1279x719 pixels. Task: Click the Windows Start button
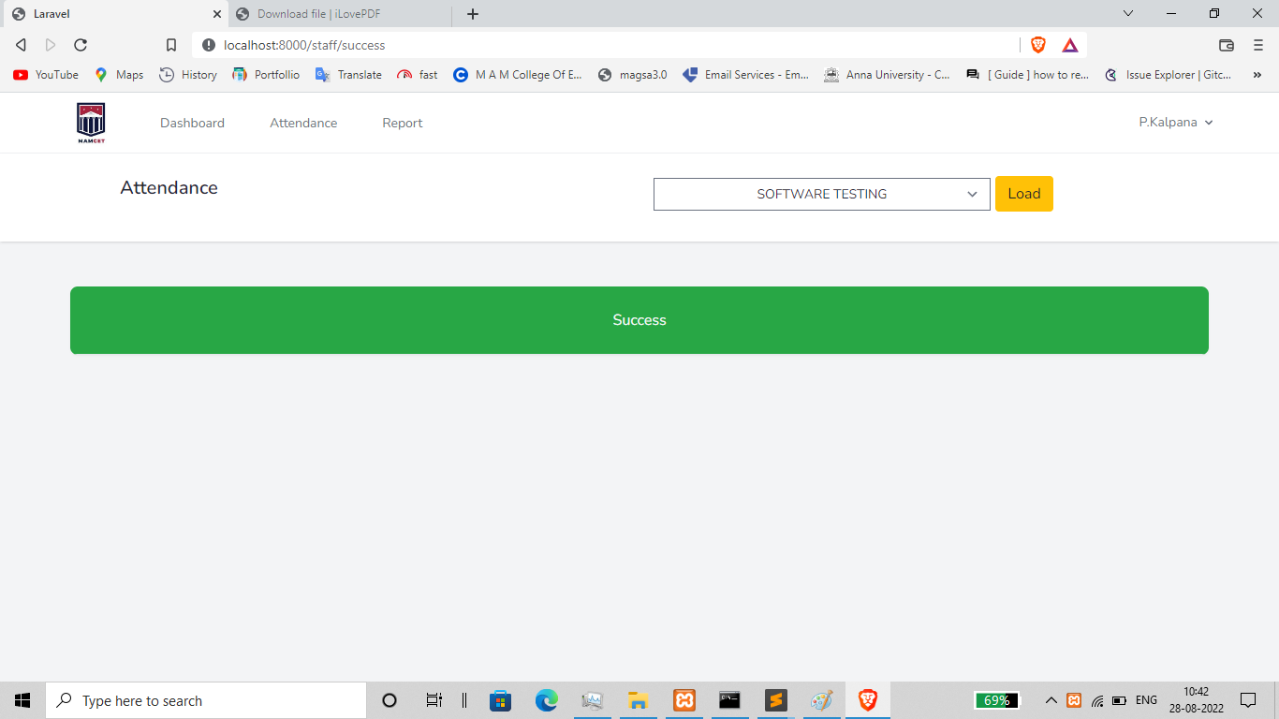coord(22,699)
